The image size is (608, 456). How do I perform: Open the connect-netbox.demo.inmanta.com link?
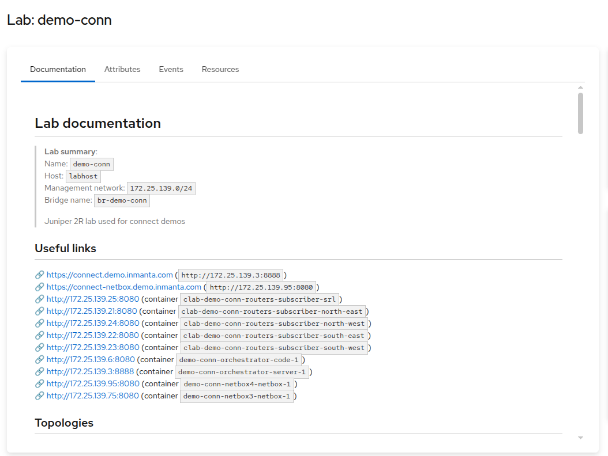123,287
